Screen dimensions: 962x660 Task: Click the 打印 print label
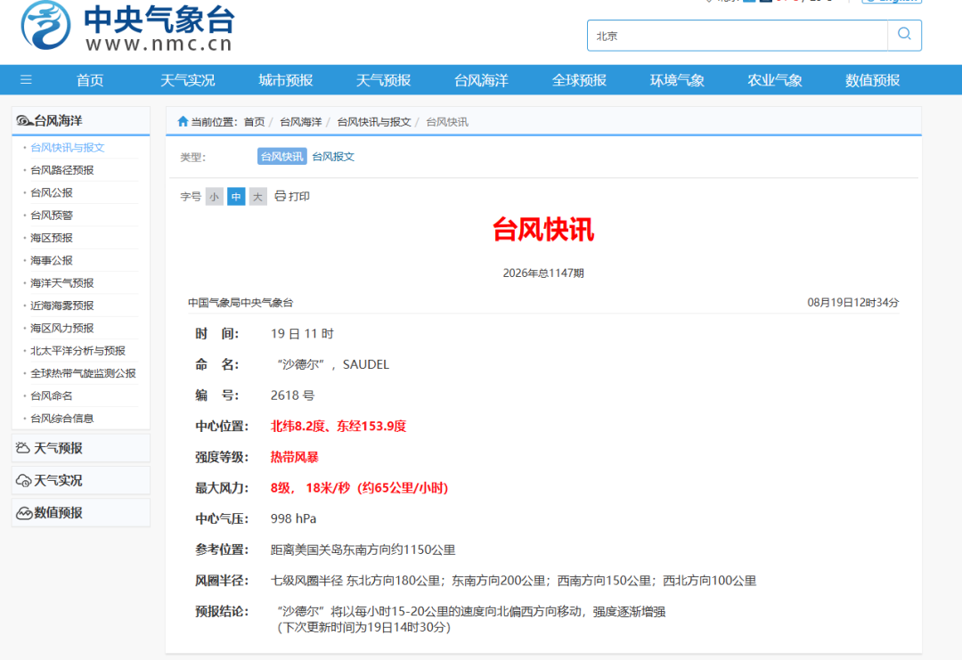298,196
